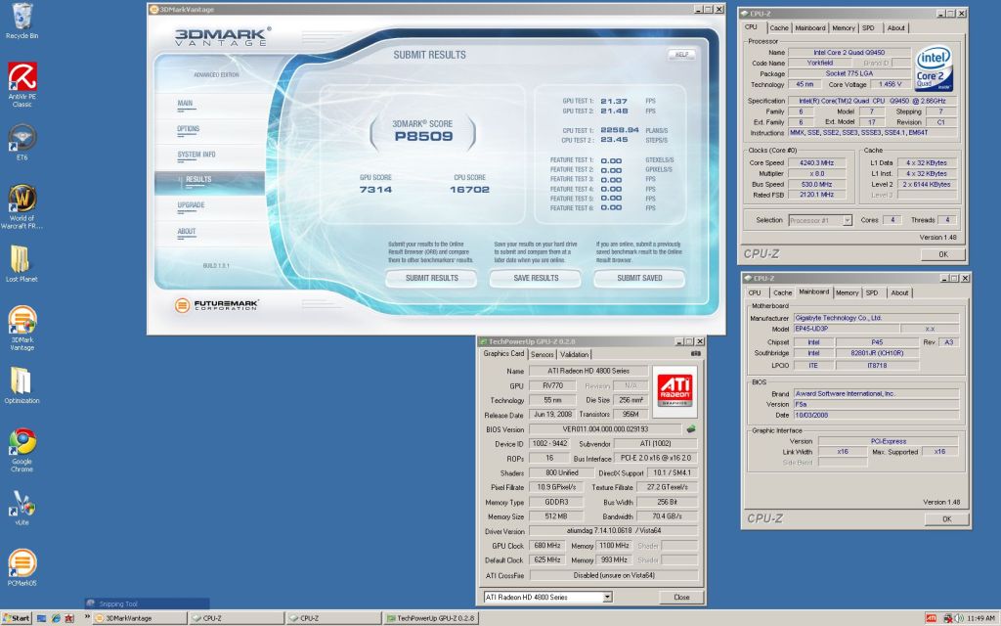Click the red star quick launch icon
1001x626 pixels.
[69, 618]
